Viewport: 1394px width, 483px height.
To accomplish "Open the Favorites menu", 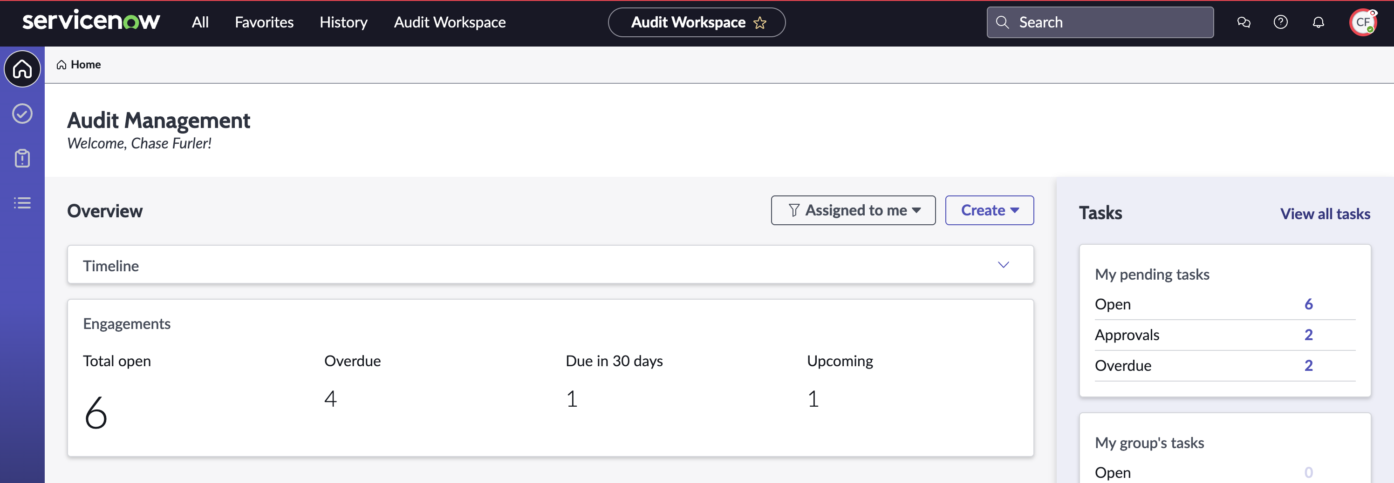I will pos(264,22).
